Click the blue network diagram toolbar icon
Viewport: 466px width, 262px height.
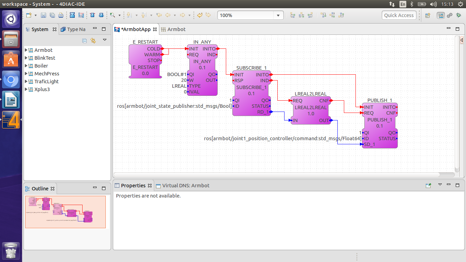[x=81, y=15]
